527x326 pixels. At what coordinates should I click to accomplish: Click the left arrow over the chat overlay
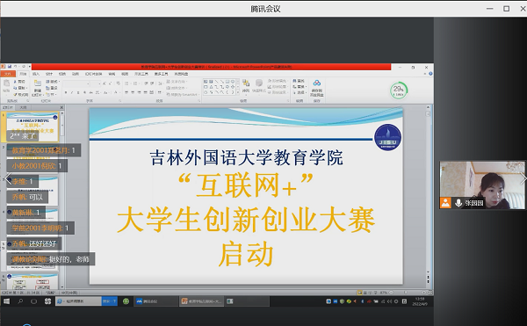pos(8,178)
